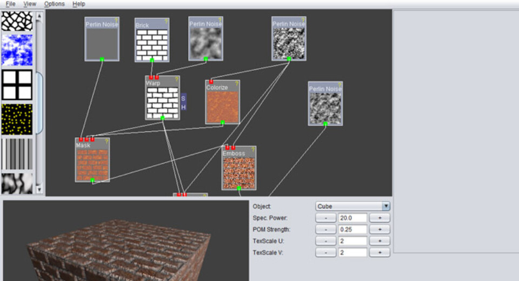
Task: Open the File menu
Action: click(x=10, y=4)
